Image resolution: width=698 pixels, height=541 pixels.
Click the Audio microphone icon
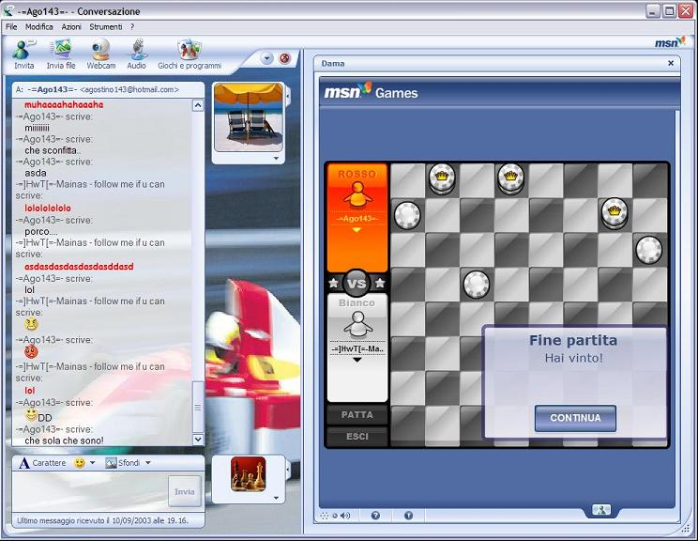pyautogui.click(x=137, y=54)
